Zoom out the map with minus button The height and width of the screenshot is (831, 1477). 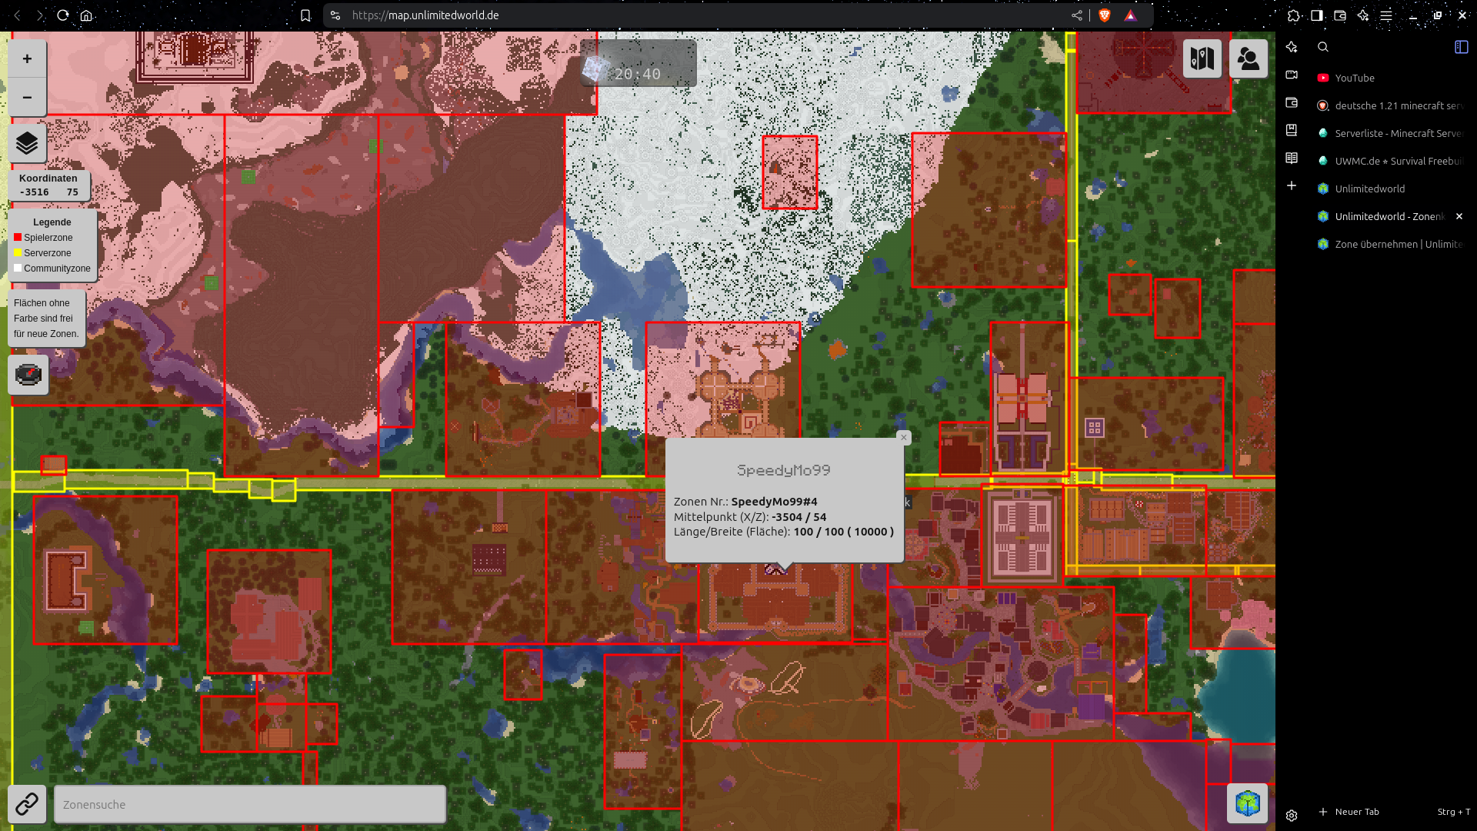[x=27, y=97]
